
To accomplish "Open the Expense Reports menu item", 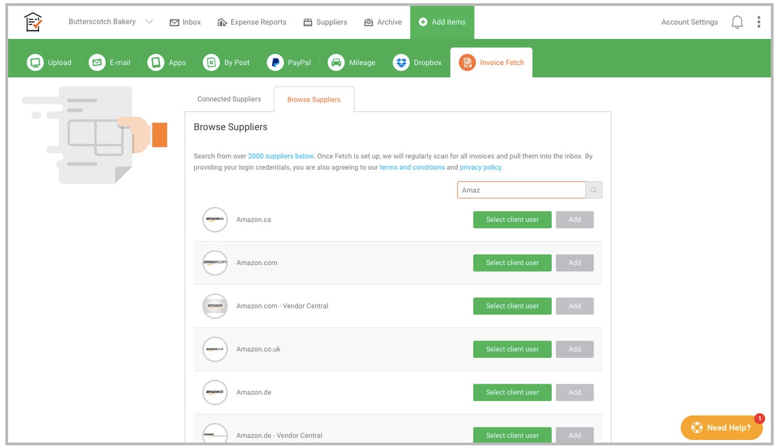I will coord(252,22).
